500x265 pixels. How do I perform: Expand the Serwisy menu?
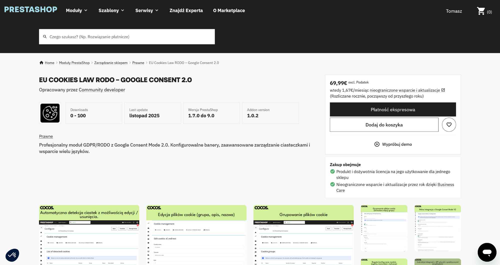click(147, 10)
